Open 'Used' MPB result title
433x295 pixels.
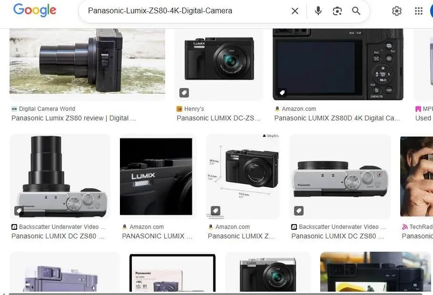coord(424,118)
